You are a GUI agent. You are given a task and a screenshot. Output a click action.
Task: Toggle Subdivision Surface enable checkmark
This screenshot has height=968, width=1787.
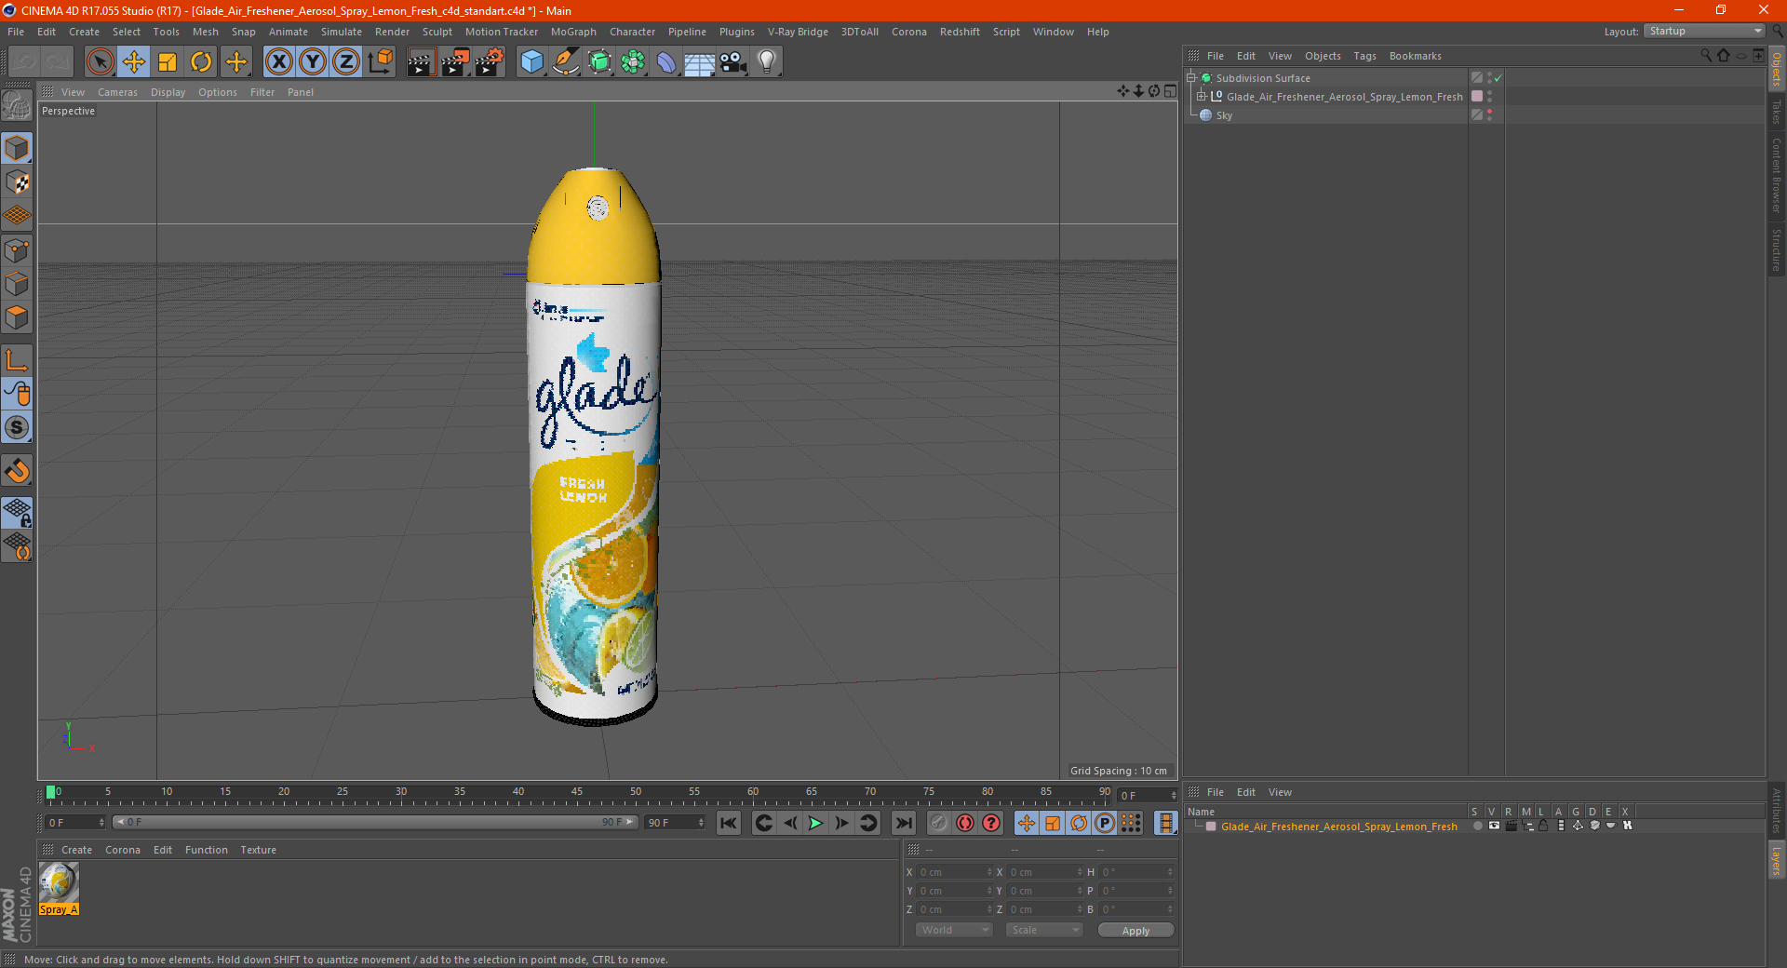click(1498, 78)
